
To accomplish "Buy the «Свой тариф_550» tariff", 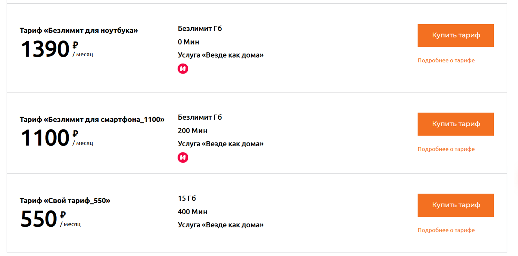I will [x=455, y=205].
